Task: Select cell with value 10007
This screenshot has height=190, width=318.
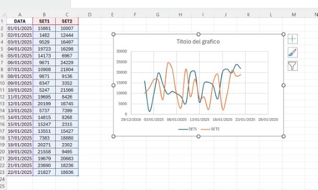Action: [67, 28]
